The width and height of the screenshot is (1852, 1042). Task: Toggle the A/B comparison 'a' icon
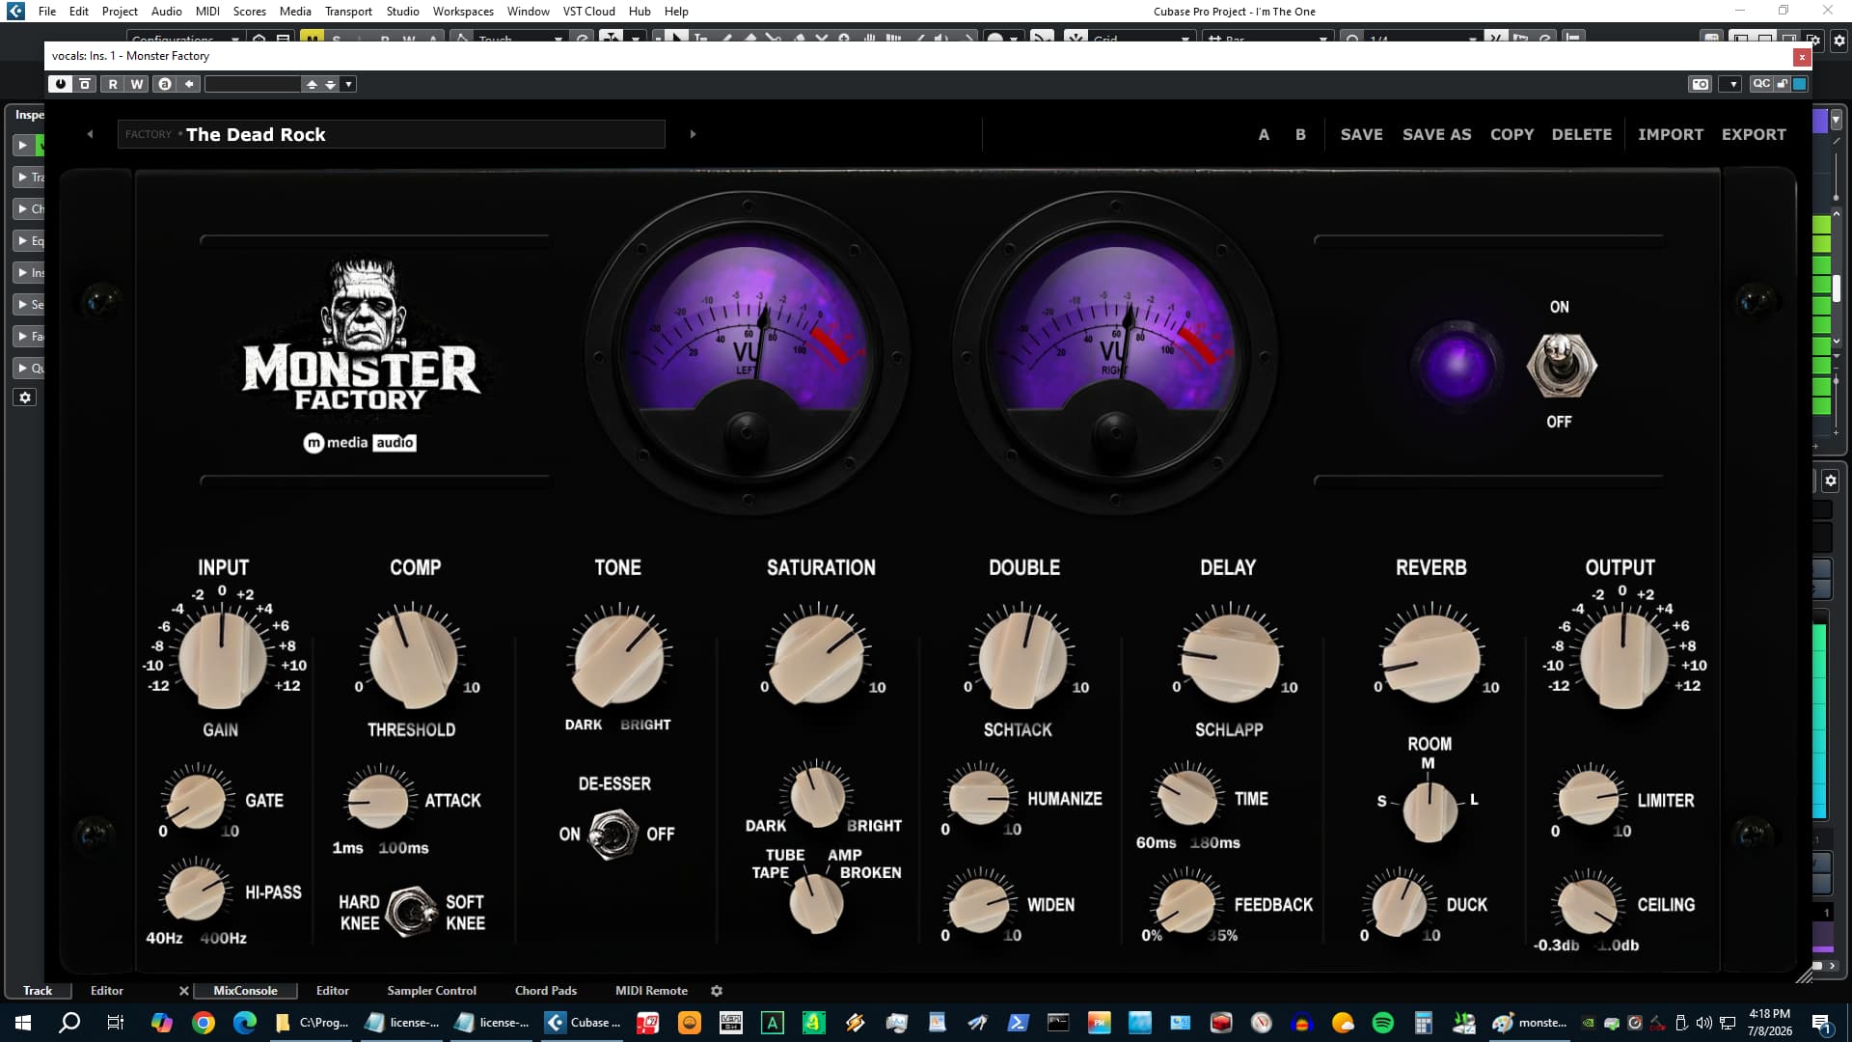point(165,84)
